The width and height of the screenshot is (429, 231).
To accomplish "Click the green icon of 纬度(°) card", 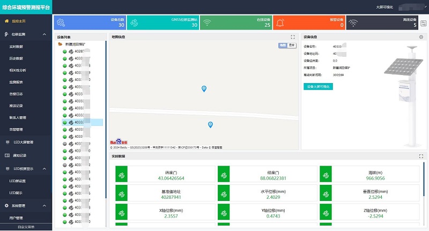I will pyautogui.click(x=122, y=174).
